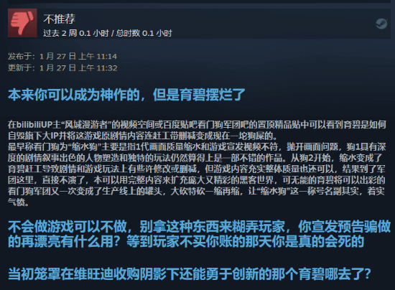Screen dimensions: 395x290
Task: Click the line starting 自毁旗下大IP
Action: (x=143, y=136)
